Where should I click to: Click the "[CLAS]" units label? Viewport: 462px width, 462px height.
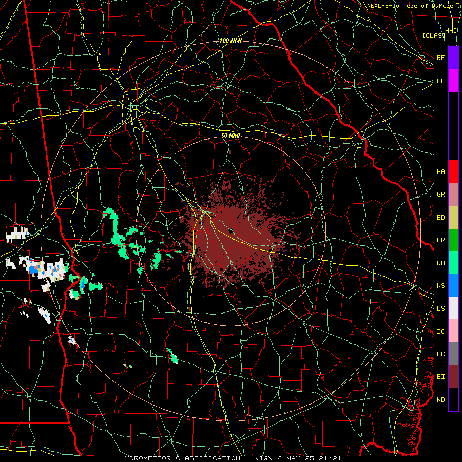(434, 35)
